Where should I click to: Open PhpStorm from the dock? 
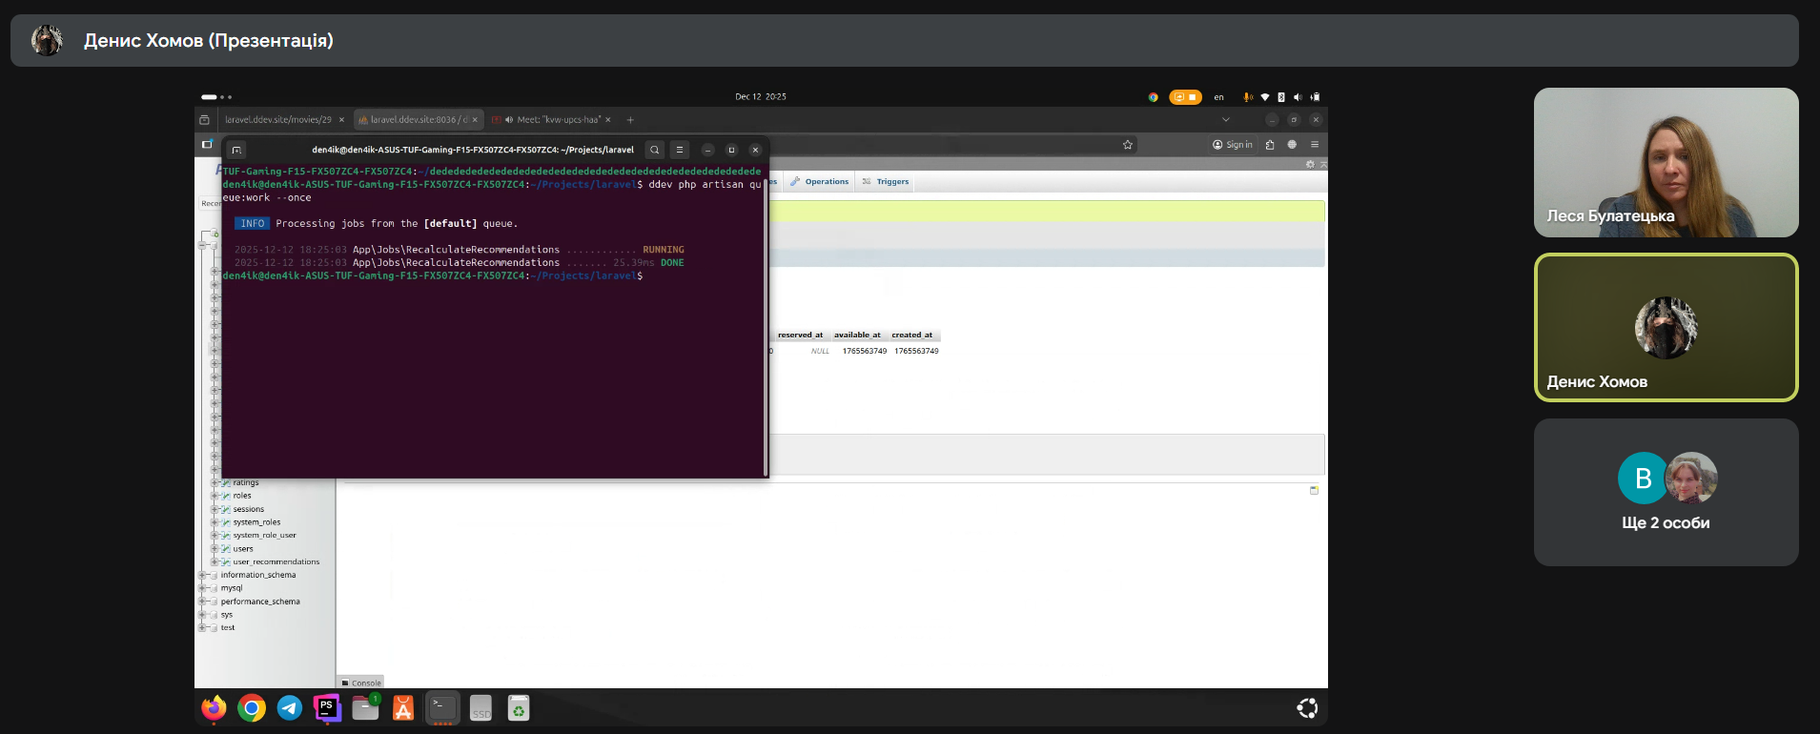click(327, 708)
